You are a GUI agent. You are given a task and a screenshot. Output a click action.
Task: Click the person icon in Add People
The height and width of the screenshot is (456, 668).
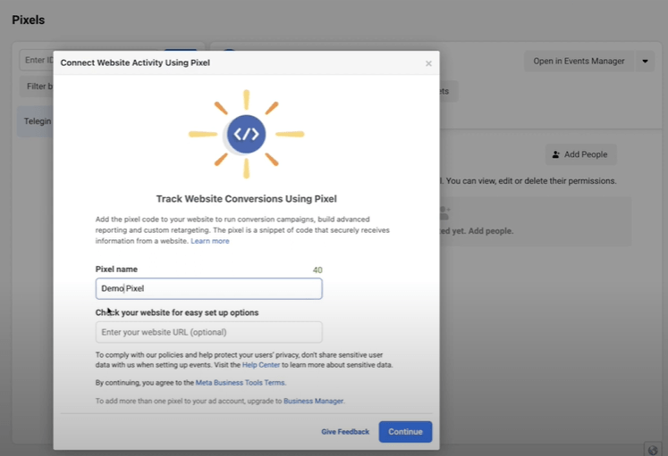556,154
